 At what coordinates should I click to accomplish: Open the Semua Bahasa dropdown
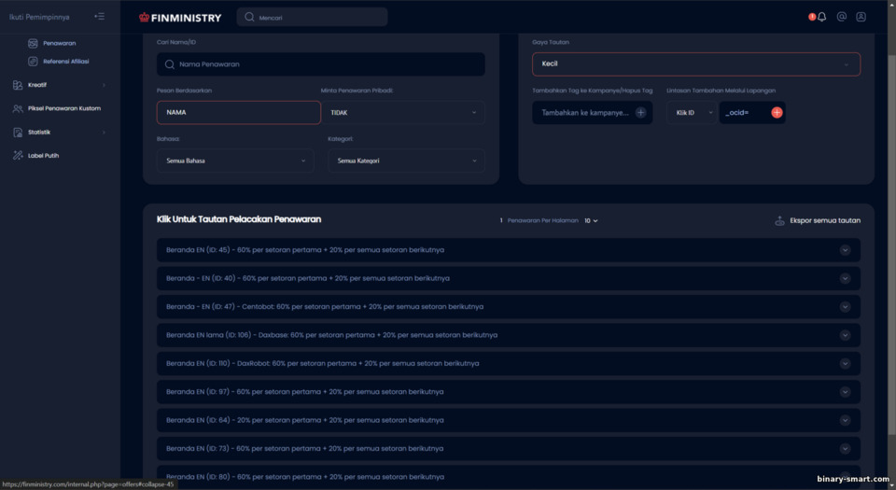[x=235, y=161]
